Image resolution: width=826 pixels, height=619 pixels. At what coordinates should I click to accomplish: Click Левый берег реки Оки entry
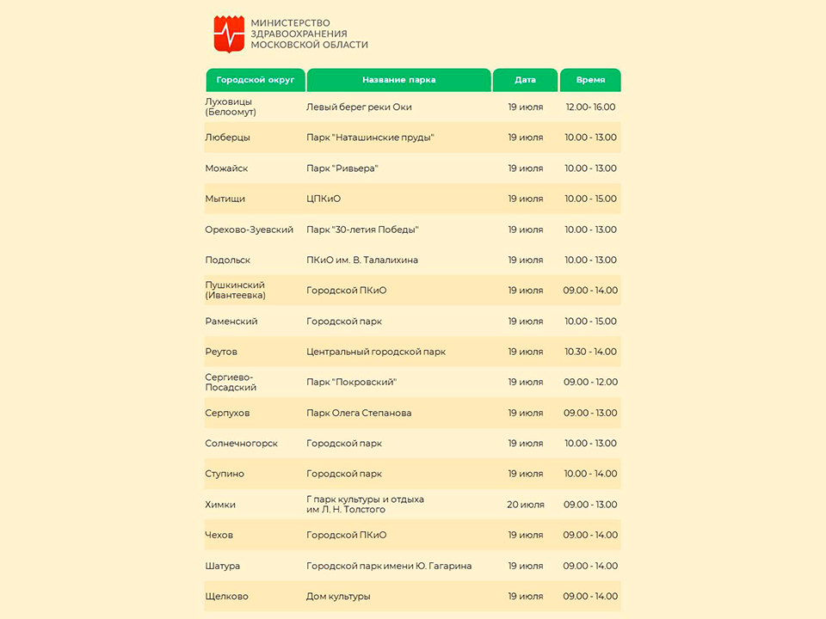pos(359,107)
